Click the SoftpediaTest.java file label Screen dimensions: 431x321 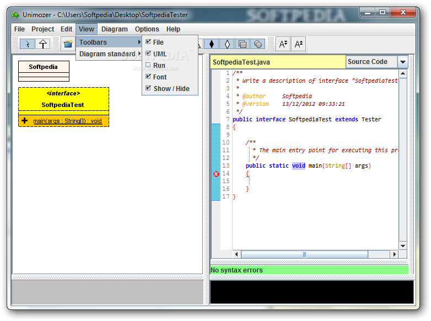click(241, 62)
